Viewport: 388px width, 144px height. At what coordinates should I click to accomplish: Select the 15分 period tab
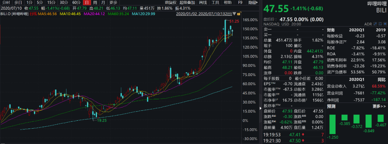coord(51,3)
